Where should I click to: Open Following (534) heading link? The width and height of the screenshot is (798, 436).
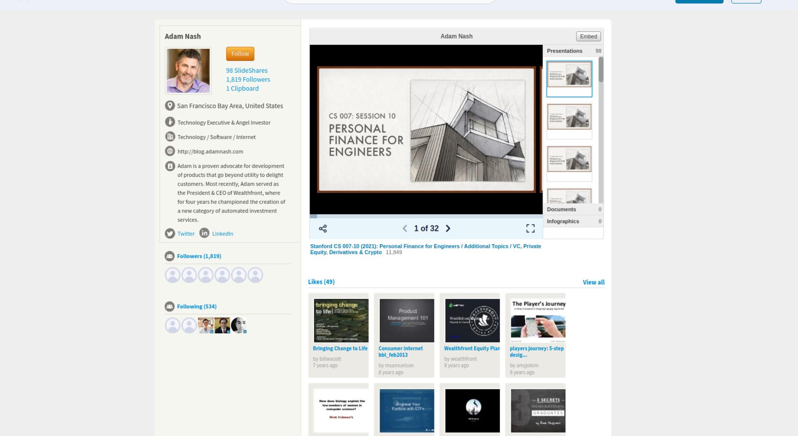(197, 306)
